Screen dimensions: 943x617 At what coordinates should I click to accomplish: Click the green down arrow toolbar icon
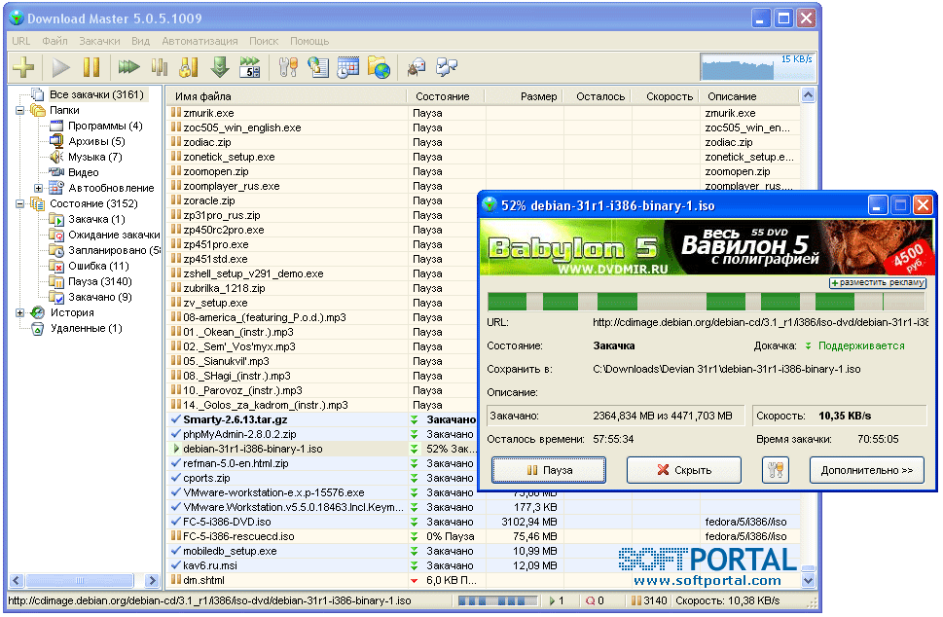tap(219, 67)
